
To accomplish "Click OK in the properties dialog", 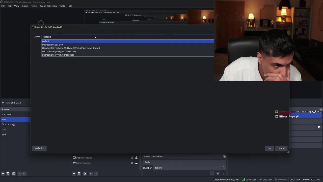I will tap(269, 148).
